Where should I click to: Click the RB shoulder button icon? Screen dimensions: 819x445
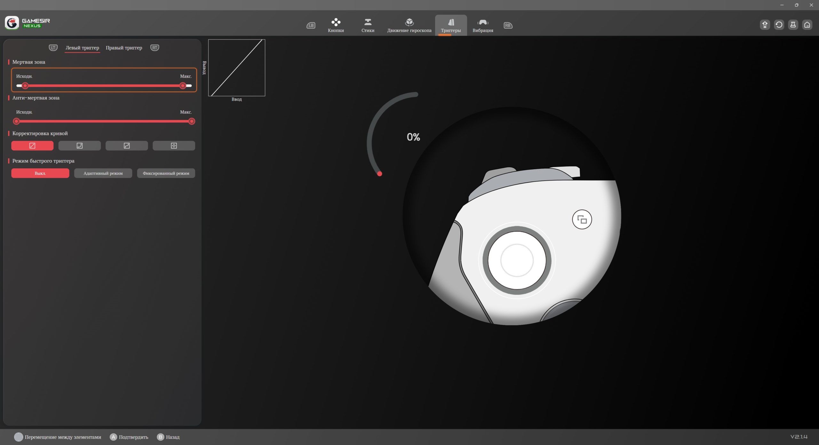[x=508, y=25]
